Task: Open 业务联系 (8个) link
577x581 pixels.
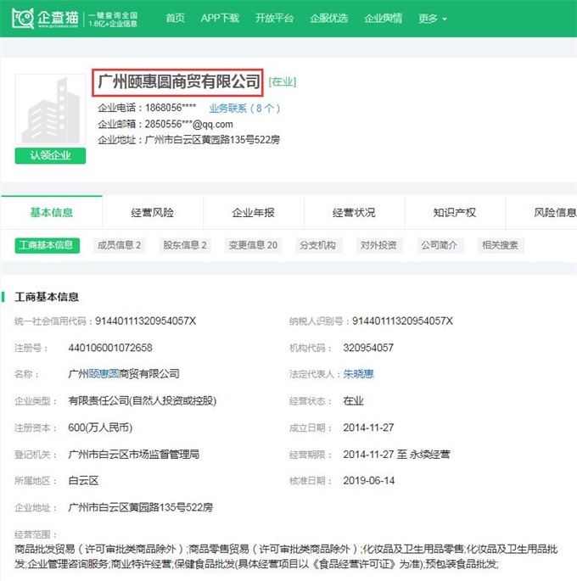Action: click(x=244, y=109)
